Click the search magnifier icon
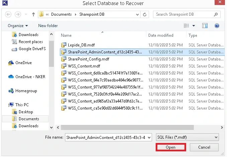Screen dimensions: 227x157 click(216, 14)
